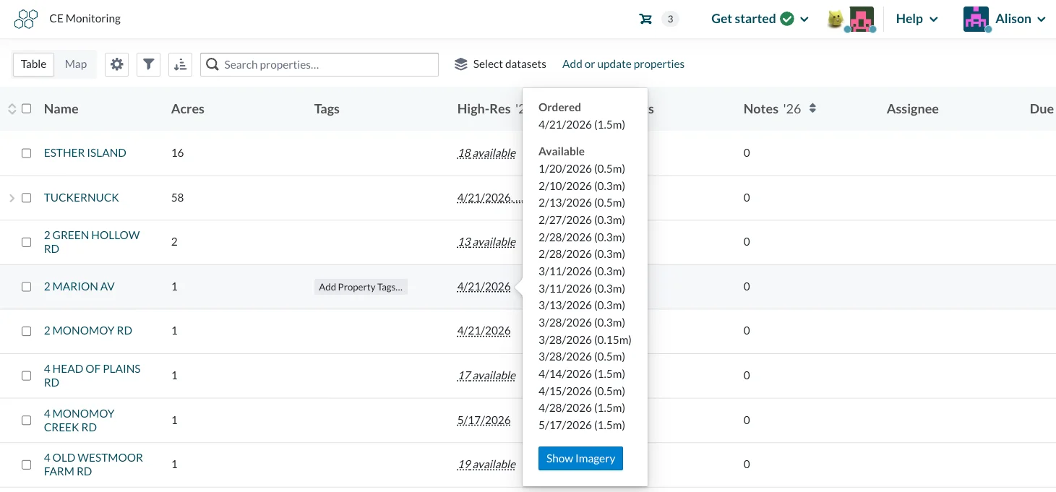Click the CE Monitoring hexagon logo
1056x492 pixels.
point(26,19)
